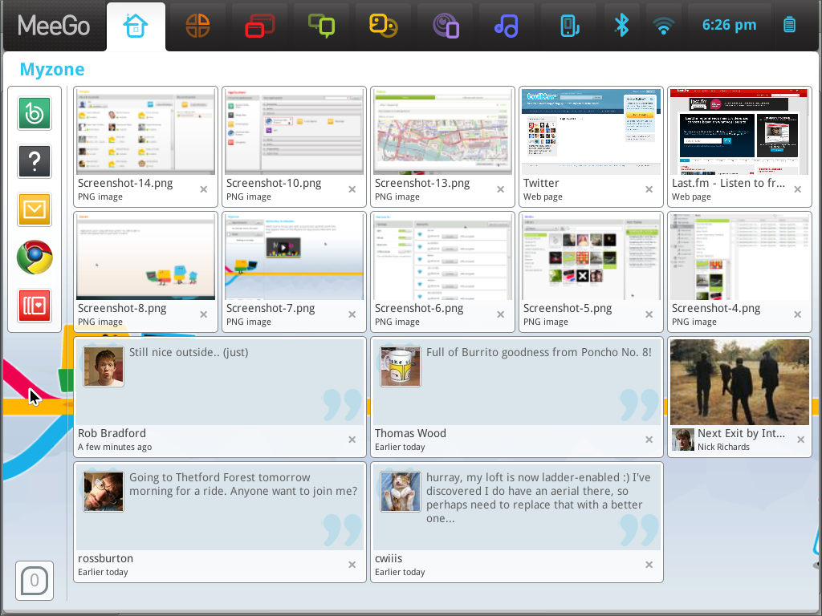Open the battery status indicator
This screenshot has height=616, width=822.
(789, 25)
